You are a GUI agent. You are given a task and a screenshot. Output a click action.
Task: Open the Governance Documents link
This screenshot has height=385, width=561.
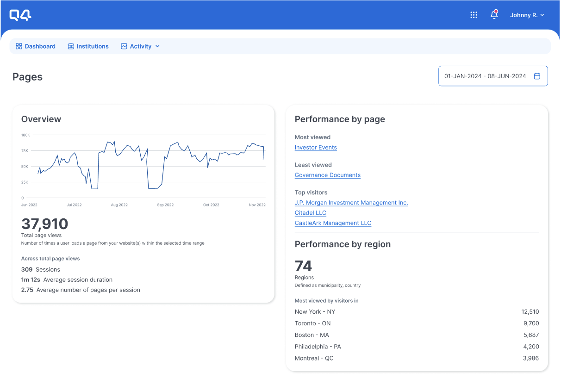click(x=328, y=175)
